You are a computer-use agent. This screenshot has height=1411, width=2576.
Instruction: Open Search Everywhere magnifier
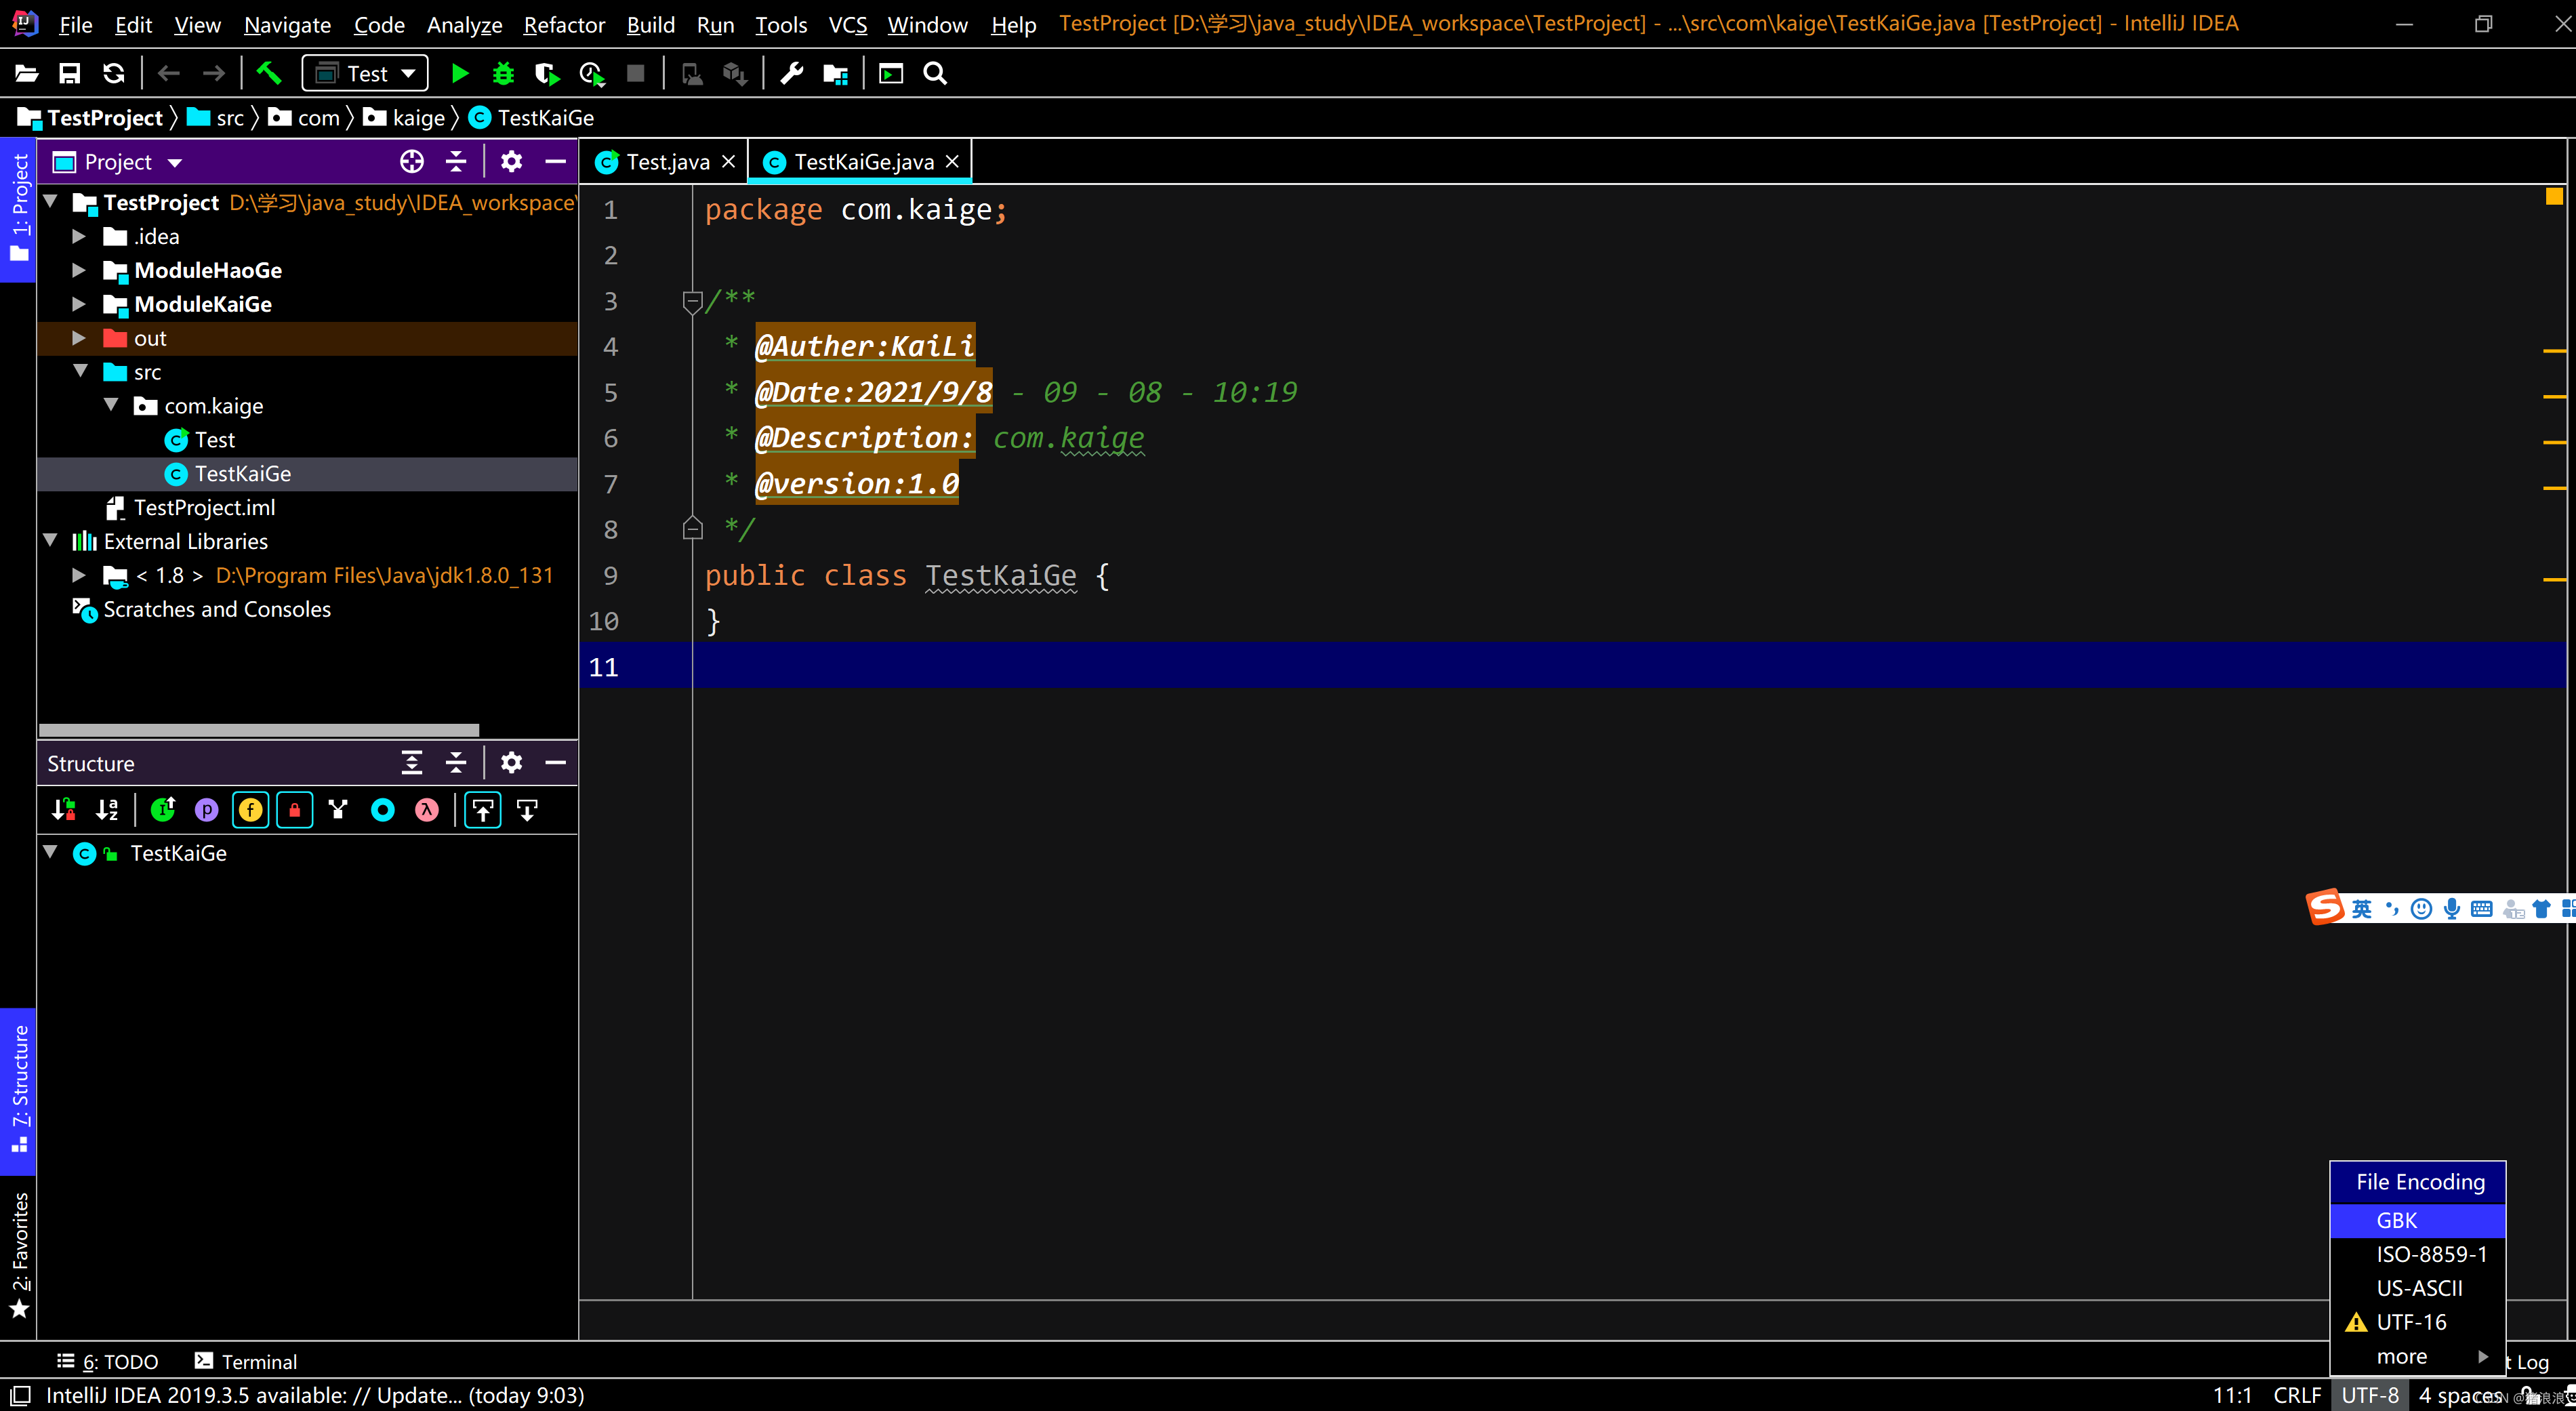[935, 73]
